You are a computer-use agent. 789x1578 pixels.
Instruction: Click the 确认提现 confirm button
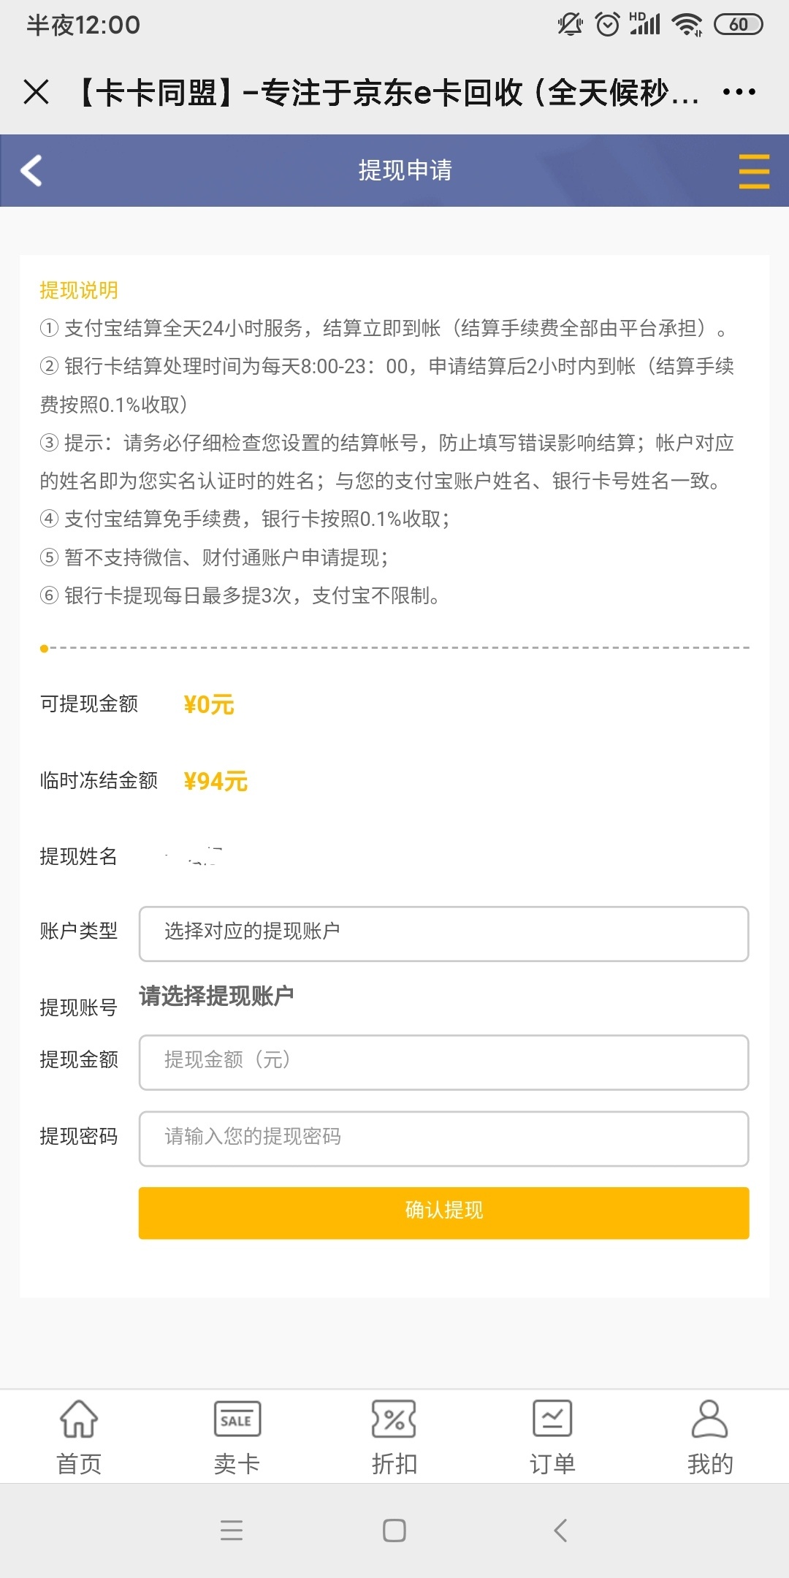443,1213
